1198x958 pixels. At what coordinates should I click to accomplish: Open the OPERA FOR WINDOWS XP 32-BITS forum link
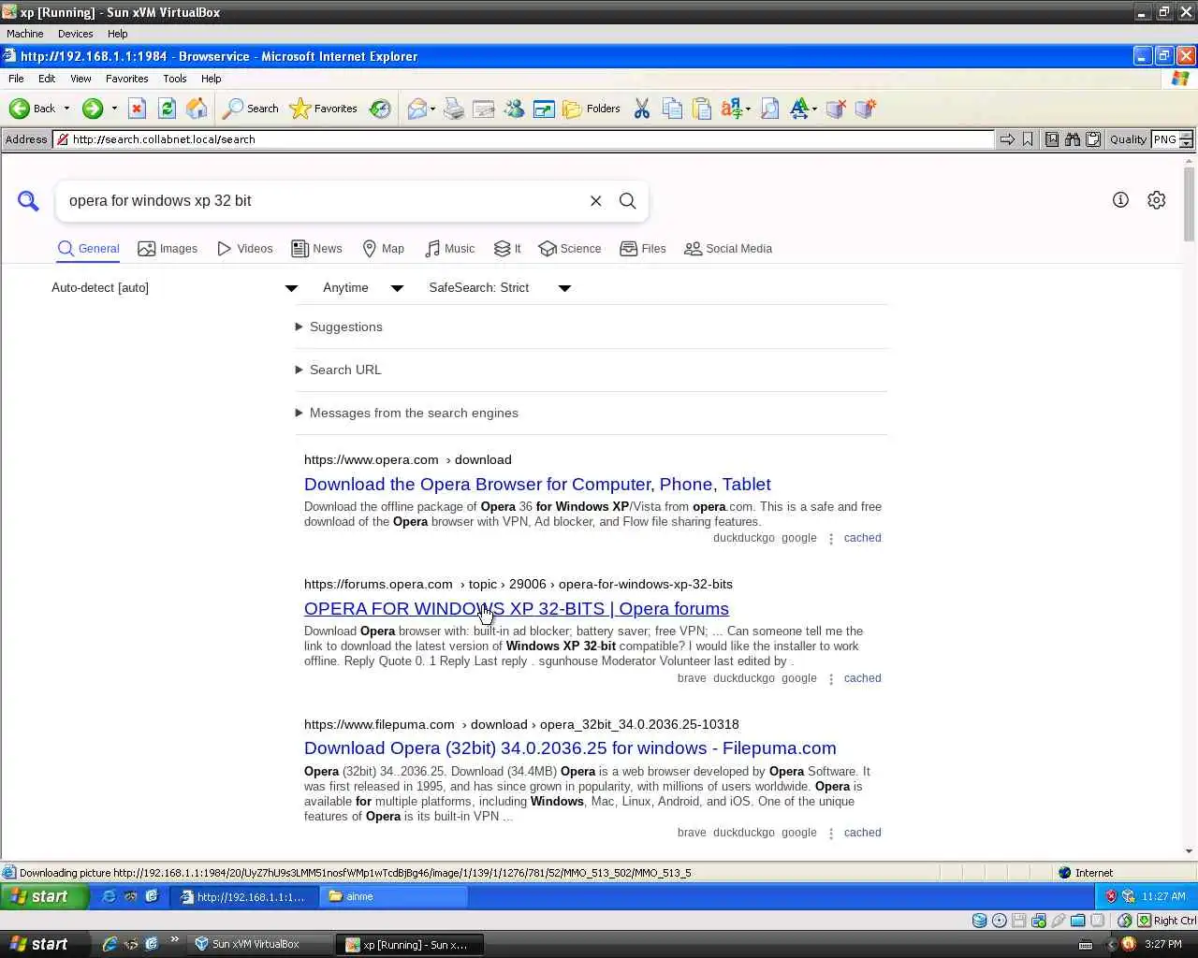point(517,609)
